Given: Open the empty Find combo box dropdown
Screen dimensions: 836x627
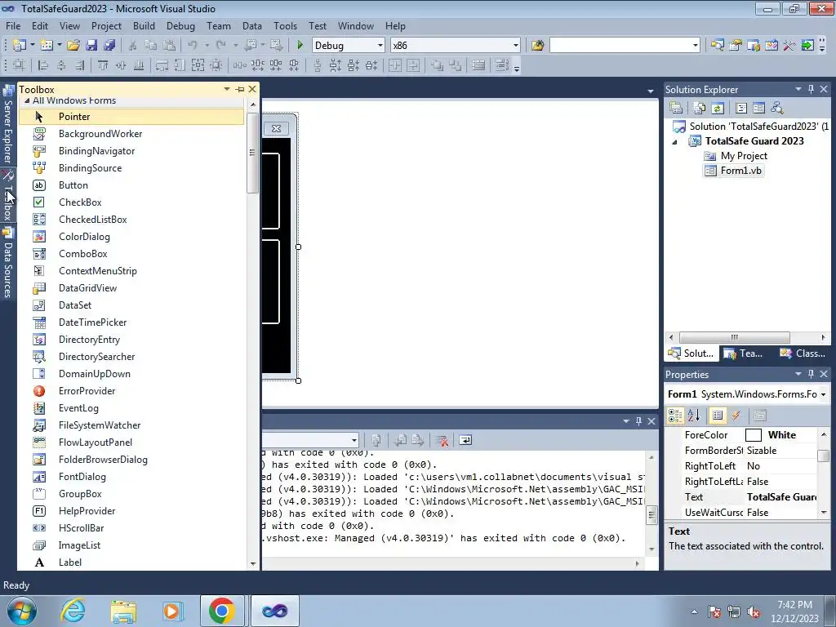Looking at the screenshot, I should [x=696, y=46].
